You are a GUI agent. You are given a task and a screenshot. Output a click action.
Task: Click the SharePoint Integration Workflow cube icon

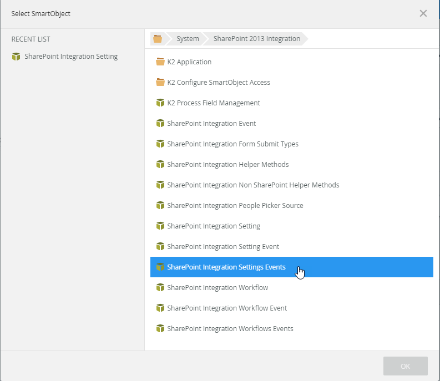point(160,288)
